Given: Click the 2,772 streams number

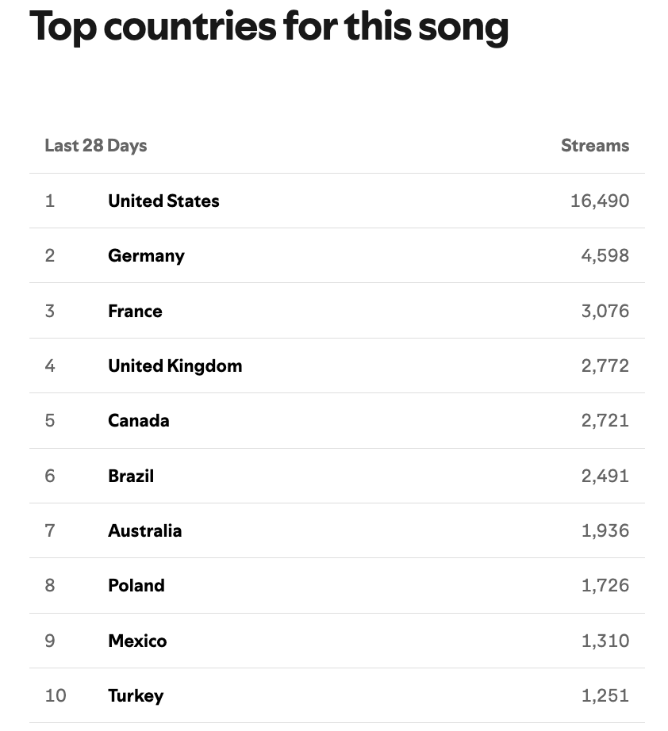Looking at the screenshot, I should coord(605,365).
